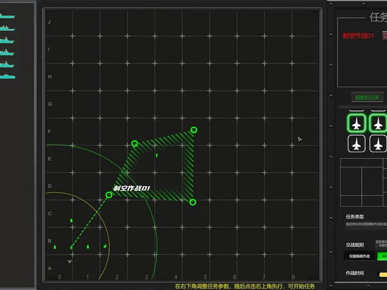The height and width of the screenshot is (290, 387).
Task: Select the unhighlighted aircraft icon below right green one
Action: (x=378, y=144)
